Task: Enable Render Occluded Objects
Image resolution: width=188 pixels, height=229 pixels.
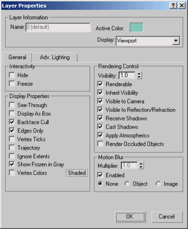Action: [x=101, y=144]
